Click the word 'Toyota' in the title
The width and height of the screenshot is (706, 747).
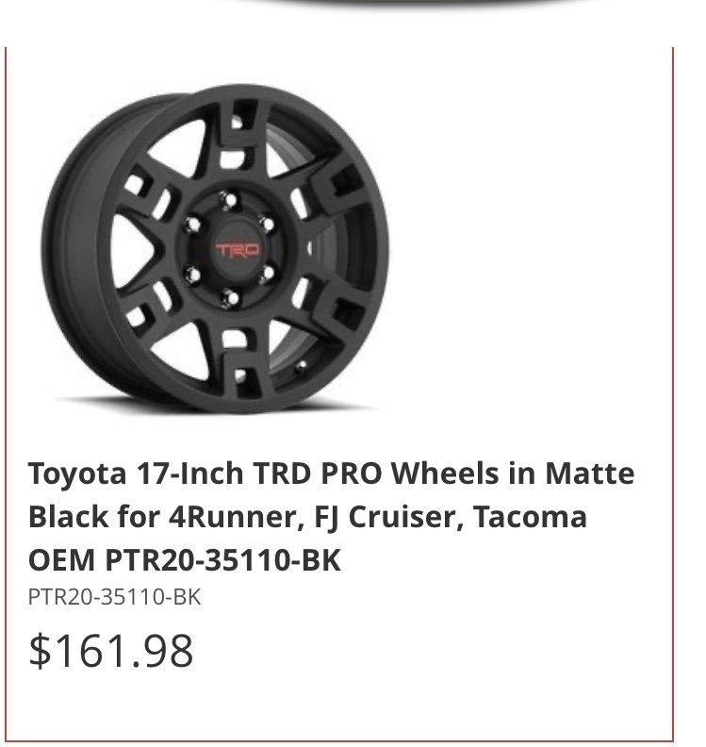point(77,473)
